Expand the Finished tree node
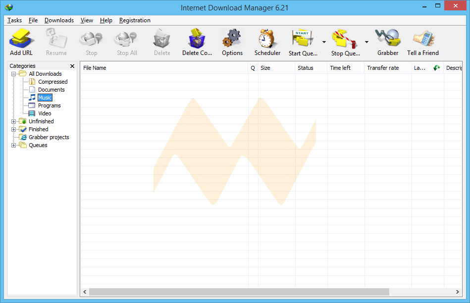 [13, 130]
